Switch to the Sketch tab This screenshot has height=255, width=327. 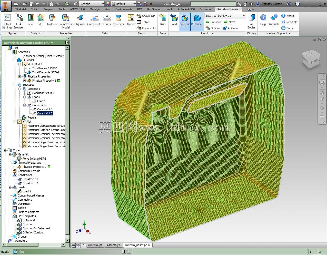(x=35, y=9)
